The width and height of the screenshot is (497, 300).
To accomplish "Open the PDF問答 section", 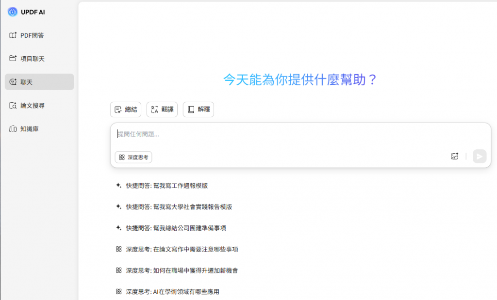I will coord(27,35).
